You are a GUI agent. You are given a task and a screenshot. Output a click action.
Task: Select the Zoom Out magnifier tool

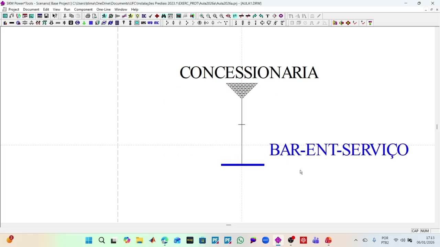tap(208, 16)
